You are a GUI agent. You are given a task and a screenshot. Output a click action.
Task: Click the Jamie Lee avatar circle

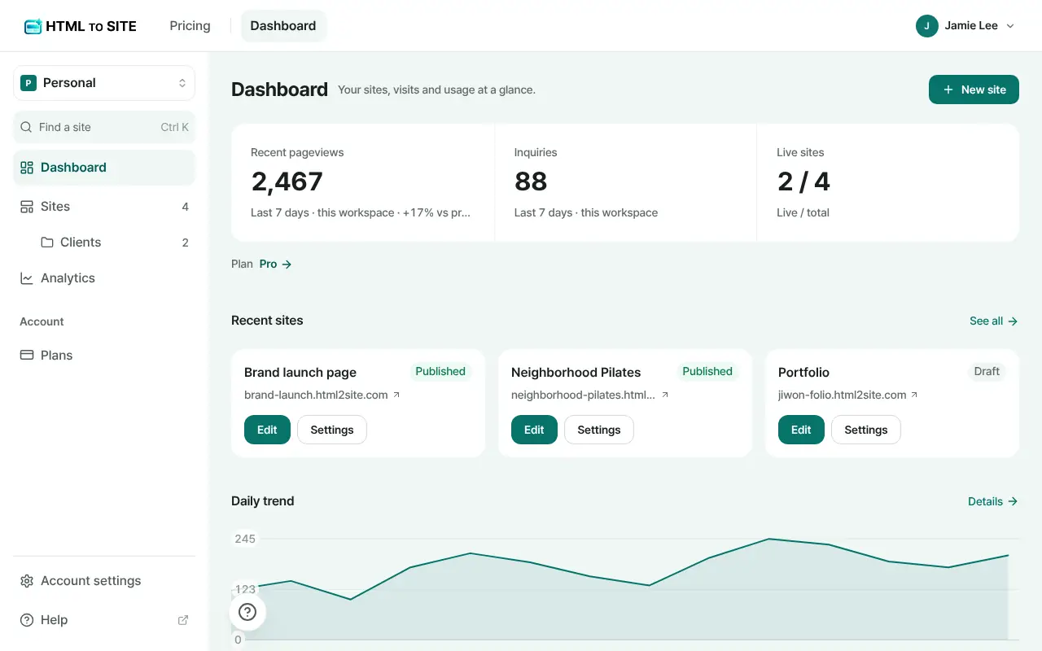[927, 26]
